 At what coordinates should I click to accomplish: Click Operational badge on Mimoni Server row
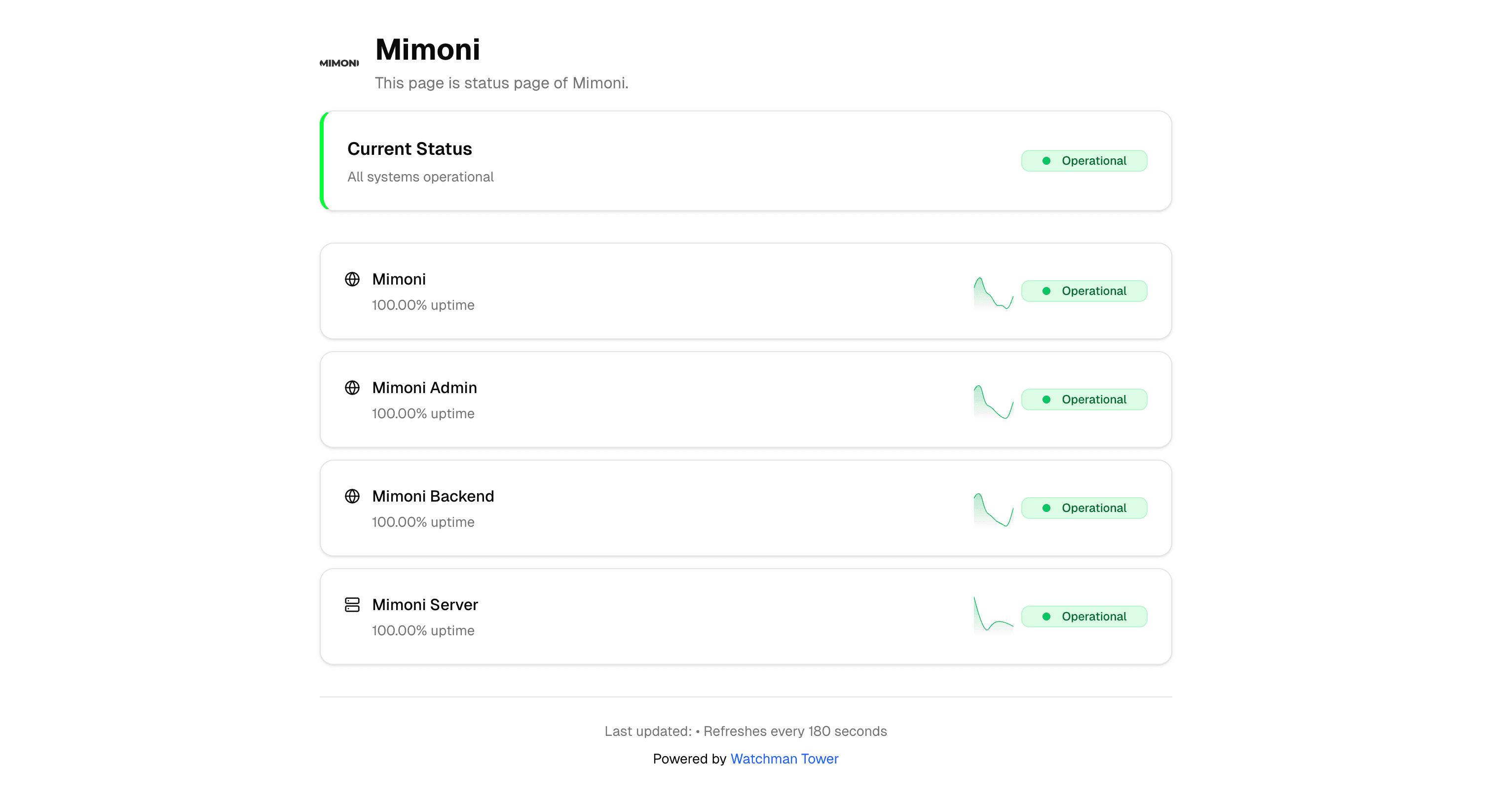[1084, 617]
